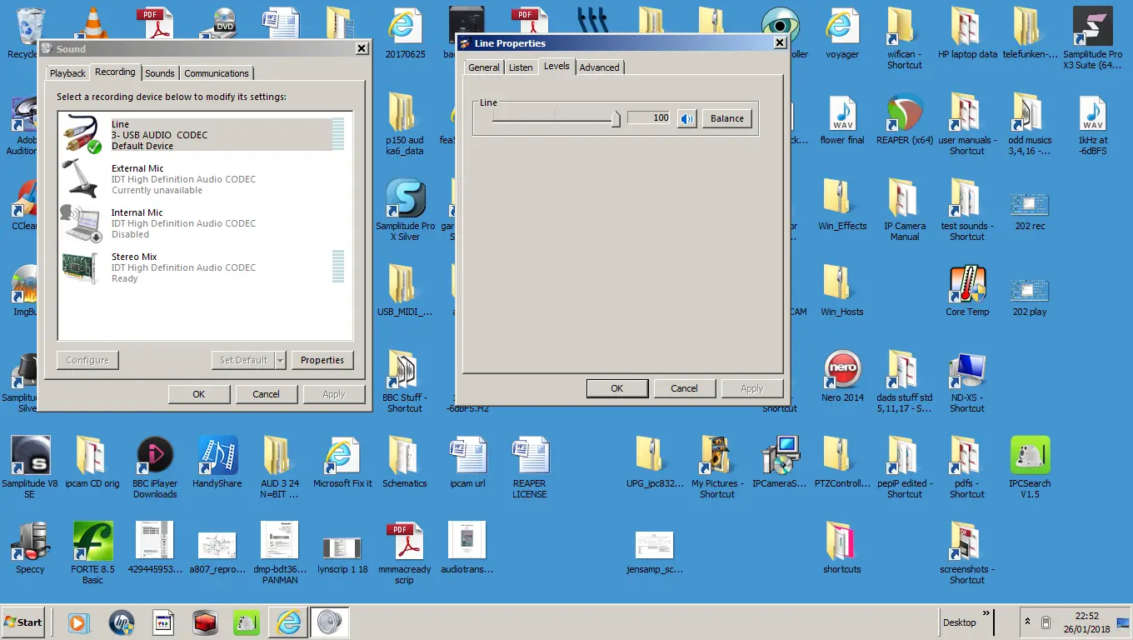The image size is (1133, 640).
Task: Click Properties button in Sound dialog
Action: pos(322,360)
